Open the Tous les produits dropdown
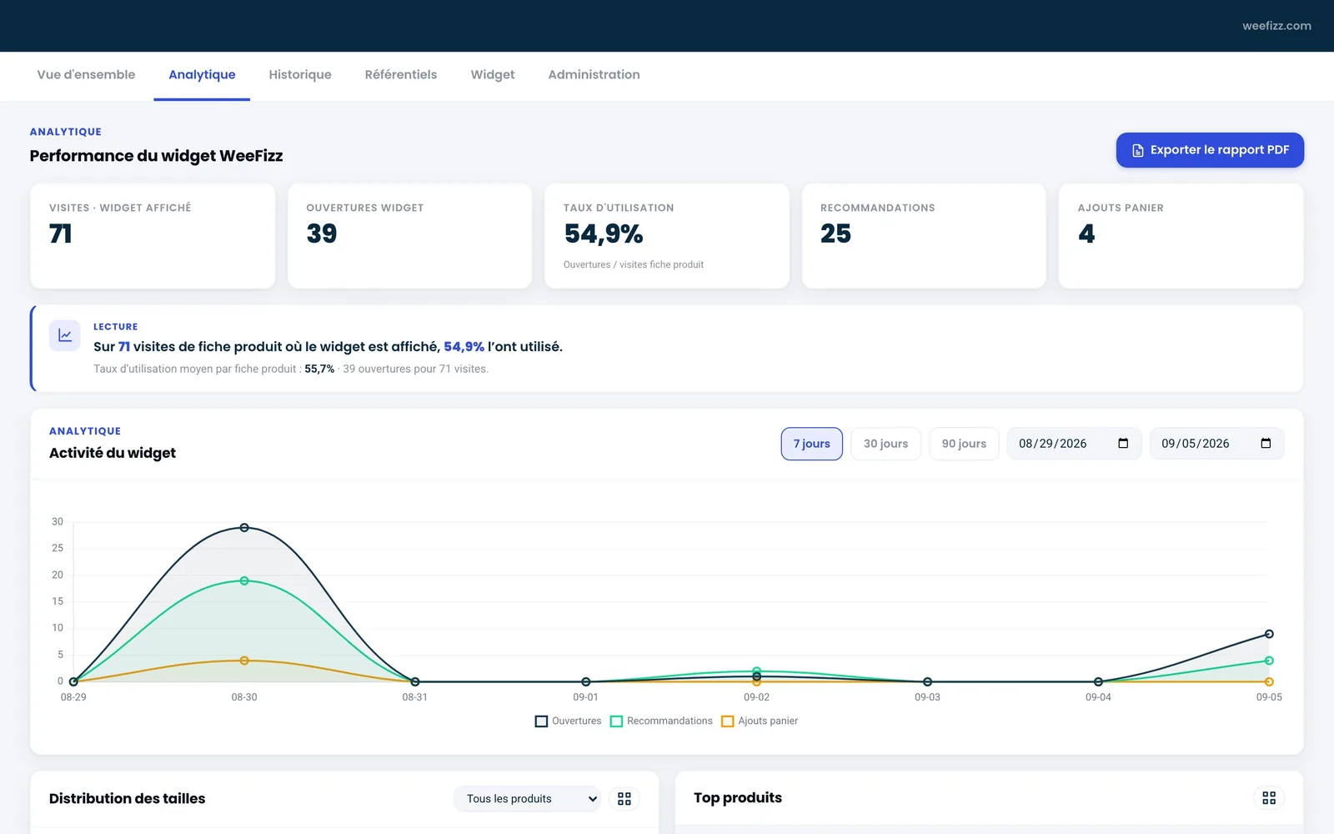 pyautogui.click(x=528, y=799)
